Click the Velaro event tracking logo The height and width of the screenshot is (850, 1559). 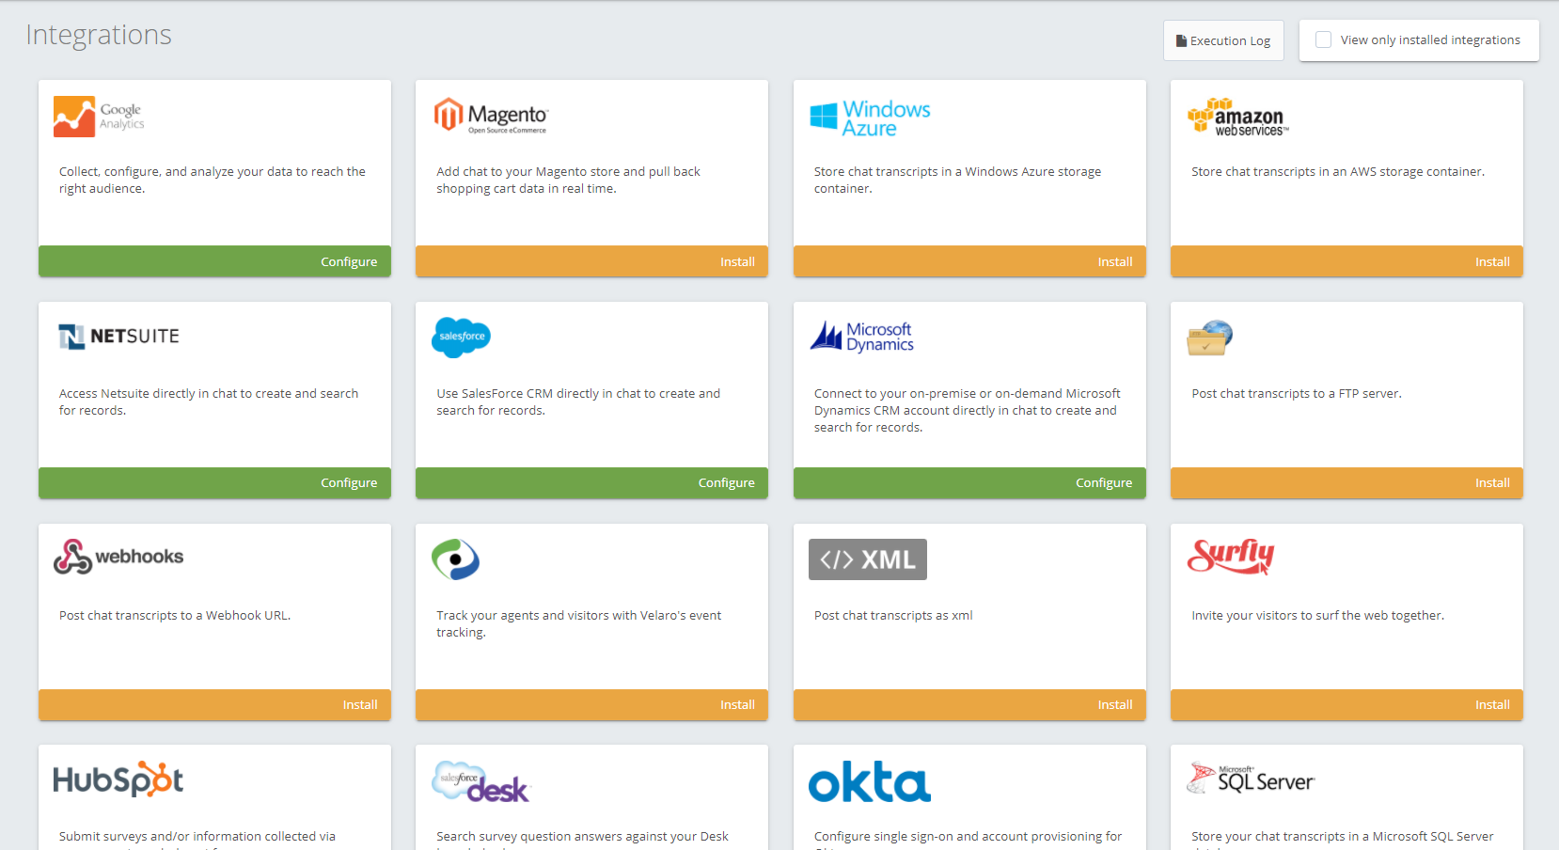(x=456, y=559)
